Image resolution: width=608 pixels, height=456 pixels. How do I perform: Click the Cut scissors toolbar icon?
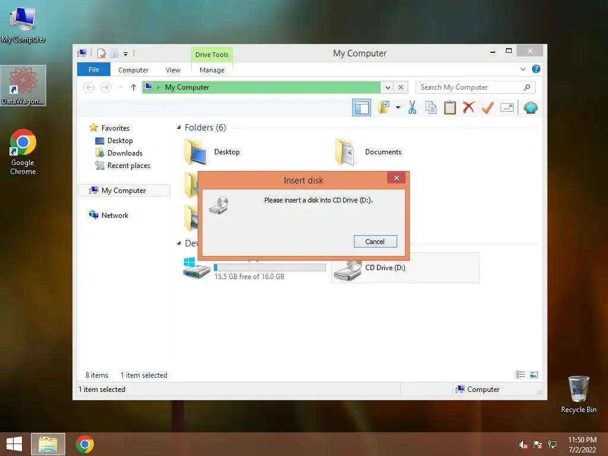point(412,107)
